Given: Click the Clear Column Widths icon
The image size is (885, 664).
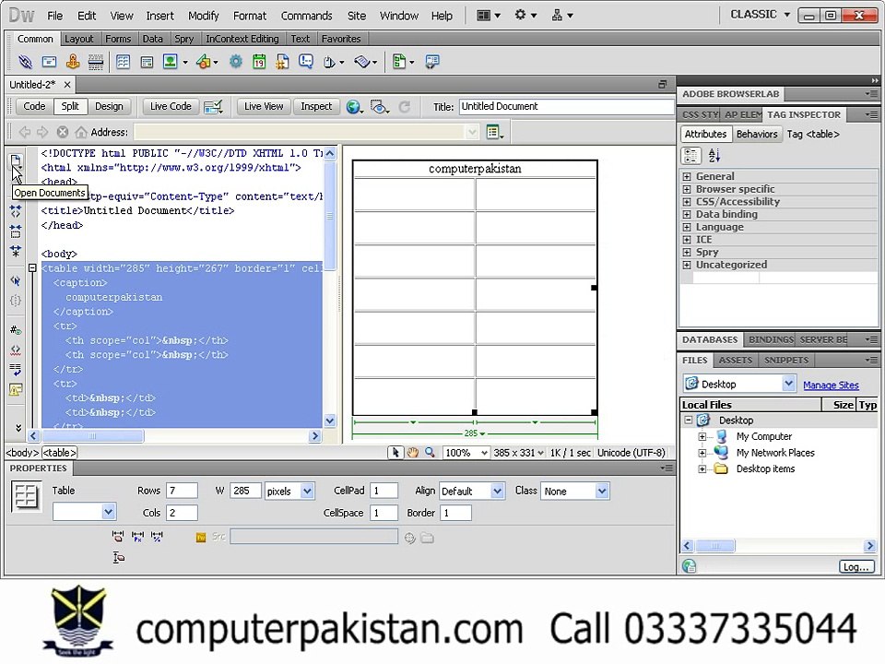Looking at the screenshot, I should pyautogui.click(x=117, y=537).
